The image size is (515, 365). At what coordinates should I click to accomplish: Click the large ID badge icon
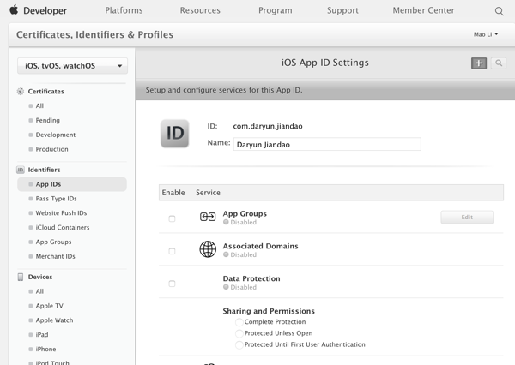pos(175,135)
